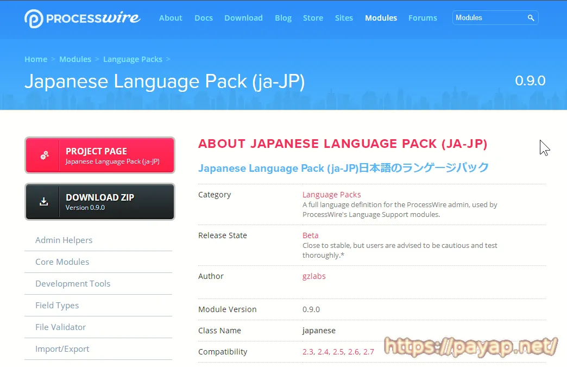This screenshot has width=567, height=367.
Task: Select Field Types in the sidebar
Action: [57, 305]
